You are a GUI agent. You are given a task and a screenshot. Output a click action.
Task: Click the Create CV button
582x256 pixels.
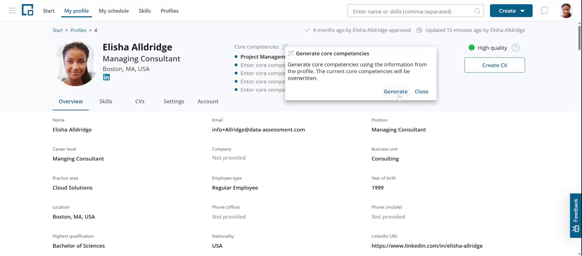tap(494, 65)
